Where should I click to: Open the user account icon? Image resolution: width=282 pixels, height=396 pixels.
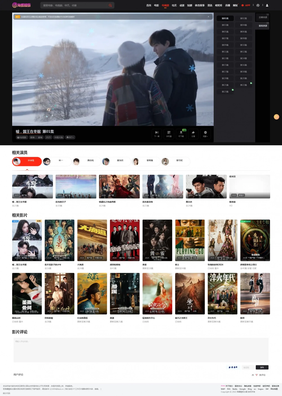coord(267,5)
